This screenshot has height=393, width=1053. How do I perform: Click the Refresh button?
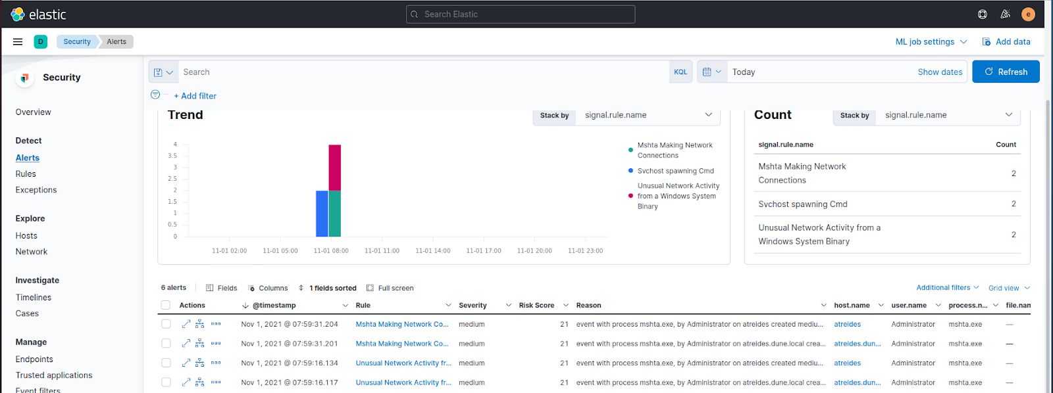click(x=1006, y=72)
